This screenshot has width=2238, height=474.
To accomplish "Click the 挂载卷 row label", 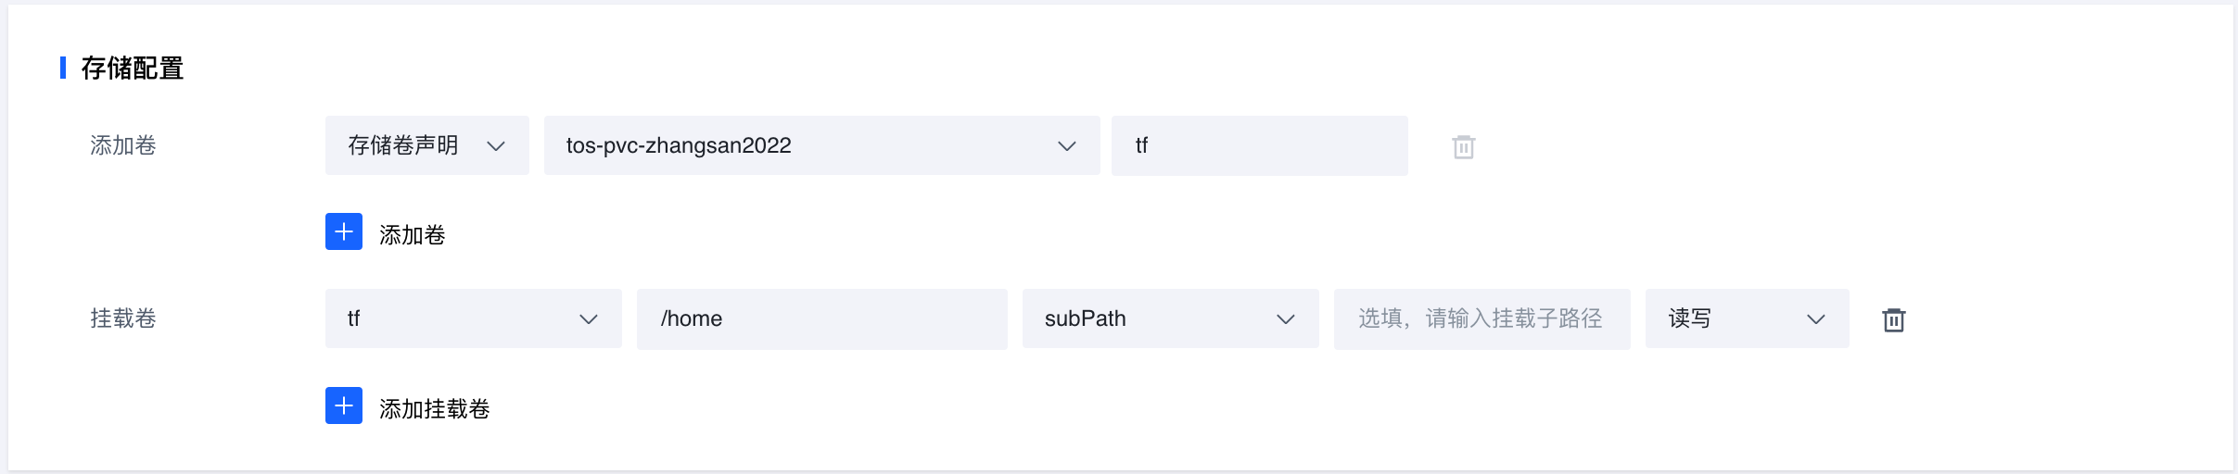I will 123,318.
